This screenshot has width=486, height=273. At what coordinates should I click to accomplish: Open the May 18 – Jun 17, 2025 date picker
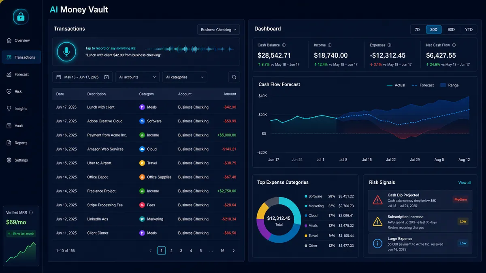pos(83,77)
